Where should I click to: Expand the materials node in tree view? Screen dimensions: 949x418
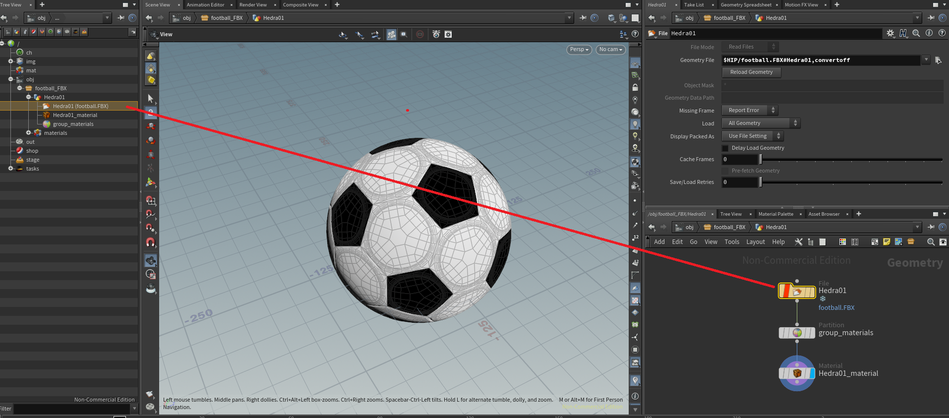tap(29, 133)
